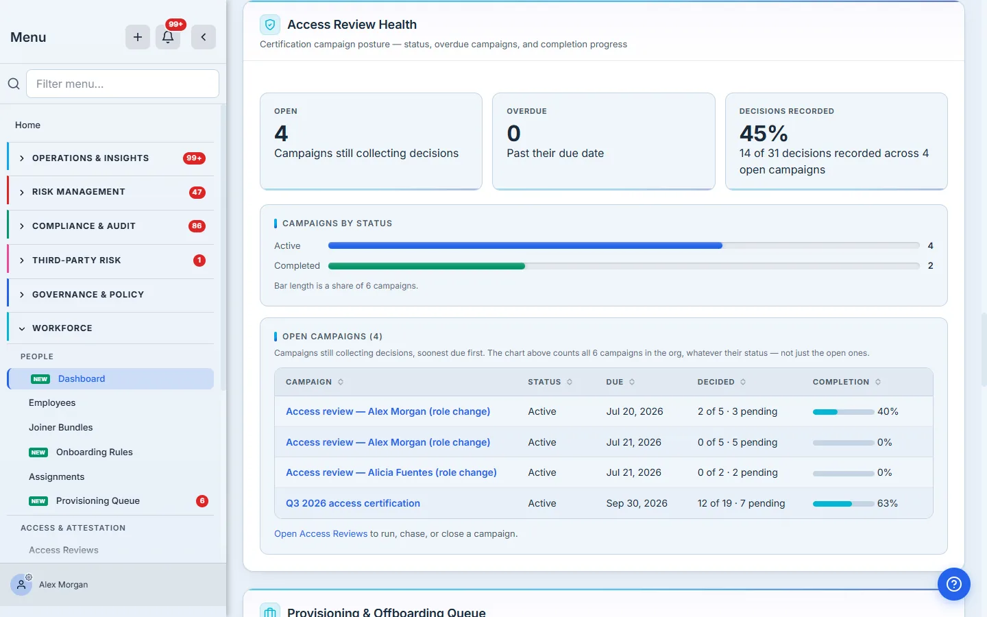Sort by the Completion column sort icon

click(x=878, y=382)
